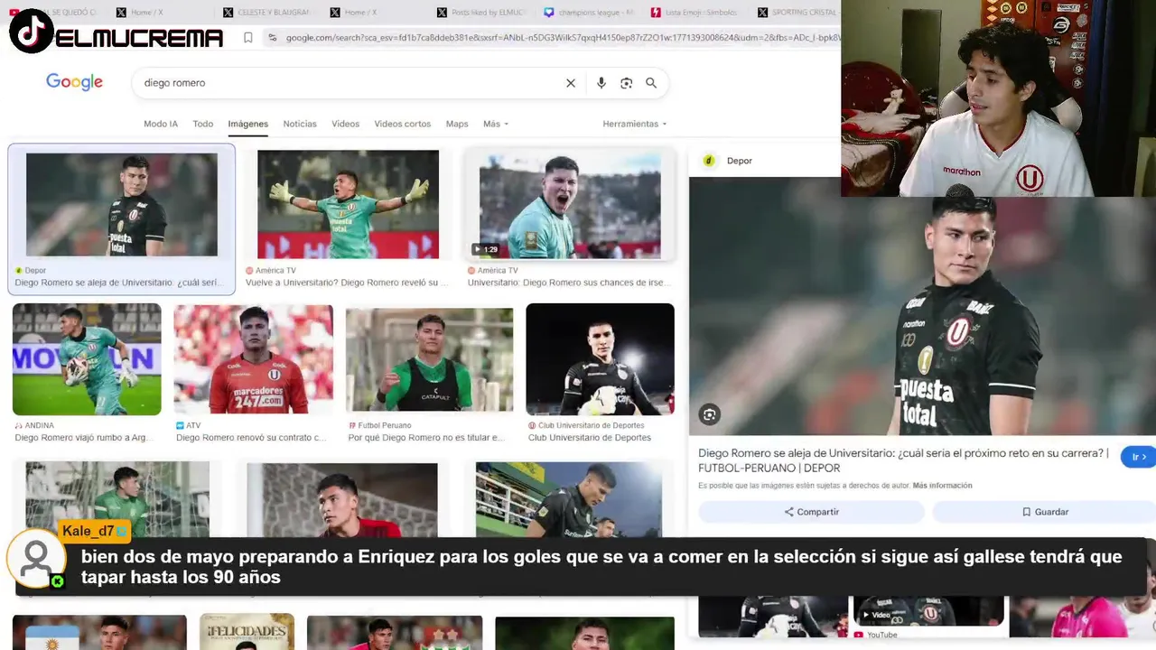1156x650 pixels.
Task: Click the video play badge showing 1:29
Action: point(486,249)
